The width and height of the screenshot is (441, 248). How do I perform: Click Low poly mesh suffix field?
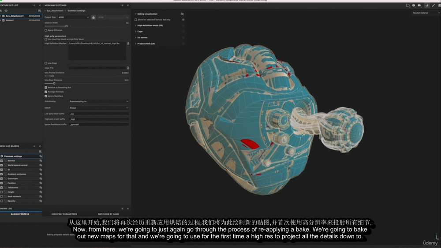[x=99, y=114]
